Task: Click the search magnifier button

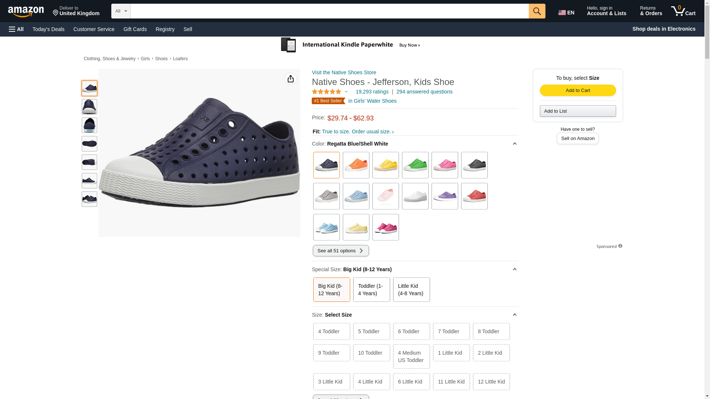Action: (537, 11)
